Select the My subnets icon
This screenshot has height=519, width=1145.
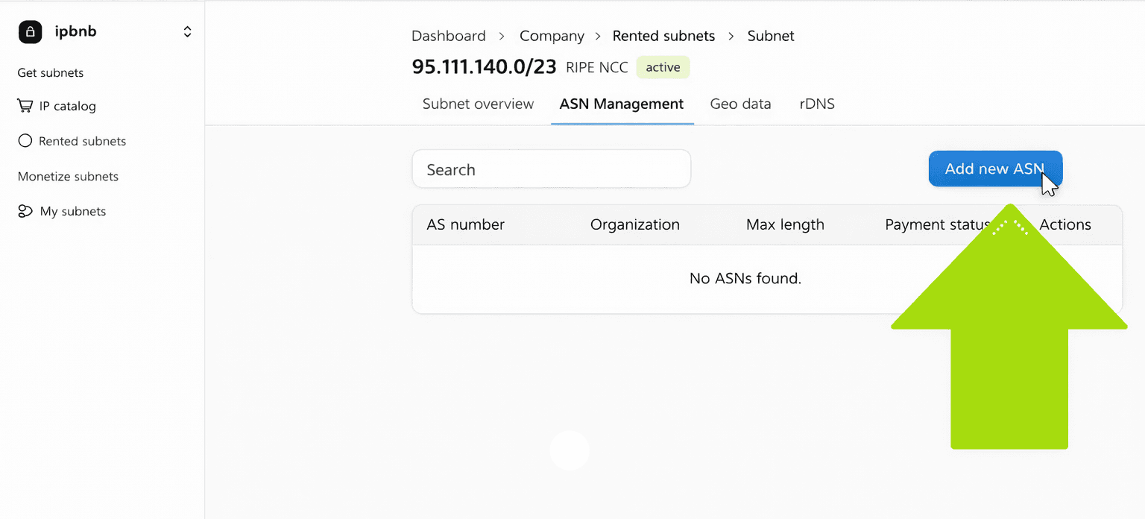pyautogui.click(x=25, y=211)
